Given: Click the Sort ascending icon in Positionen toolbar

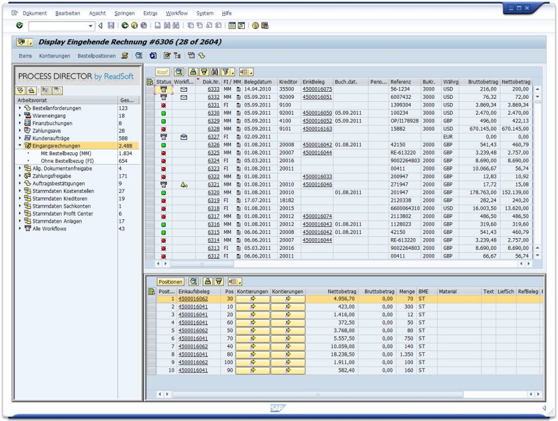Looking at the screenshot, I should [x=208, y=282].
